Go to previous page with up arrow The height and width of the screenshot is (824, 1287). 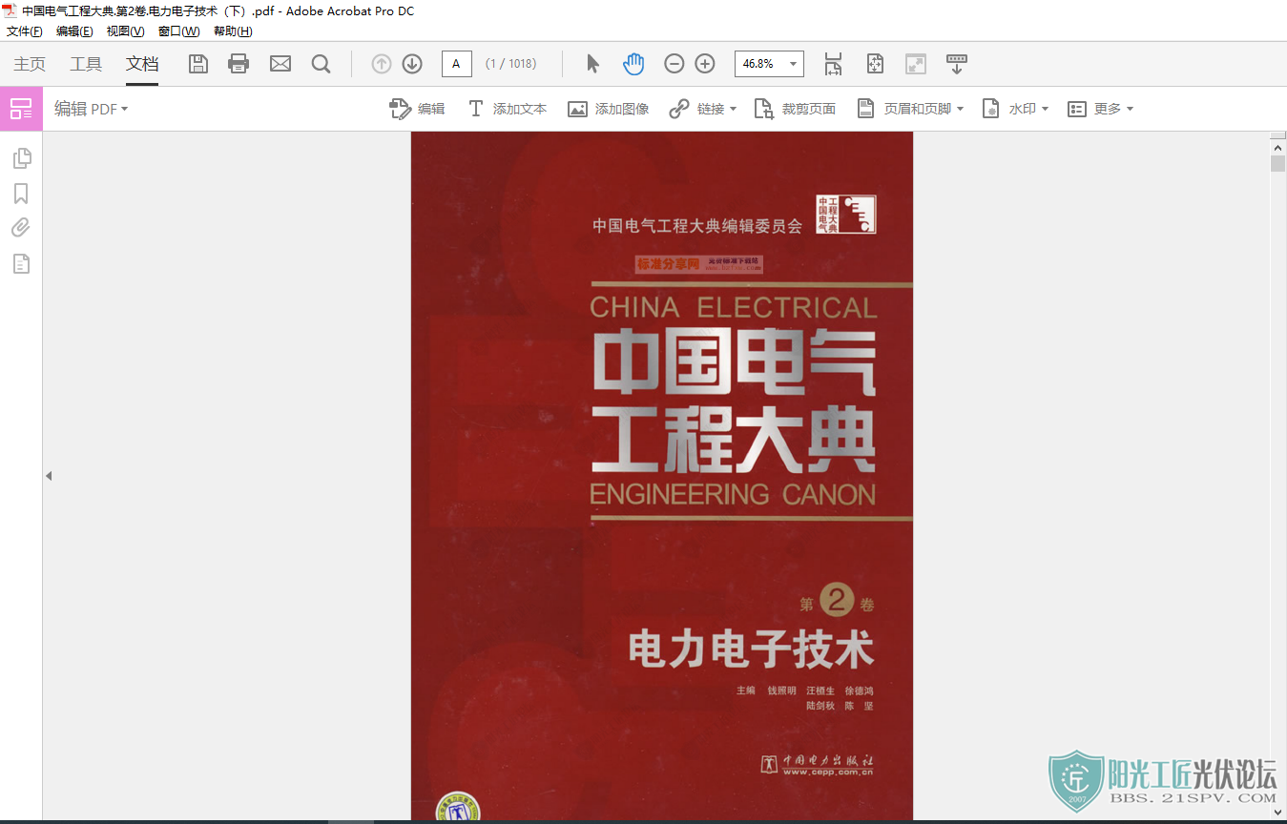coord(382,64)
